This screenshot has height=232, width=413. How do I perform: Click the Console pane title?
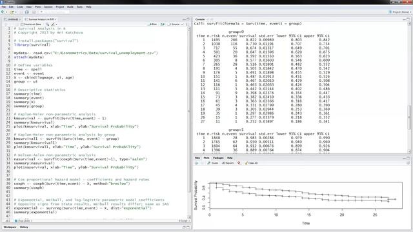200,19
